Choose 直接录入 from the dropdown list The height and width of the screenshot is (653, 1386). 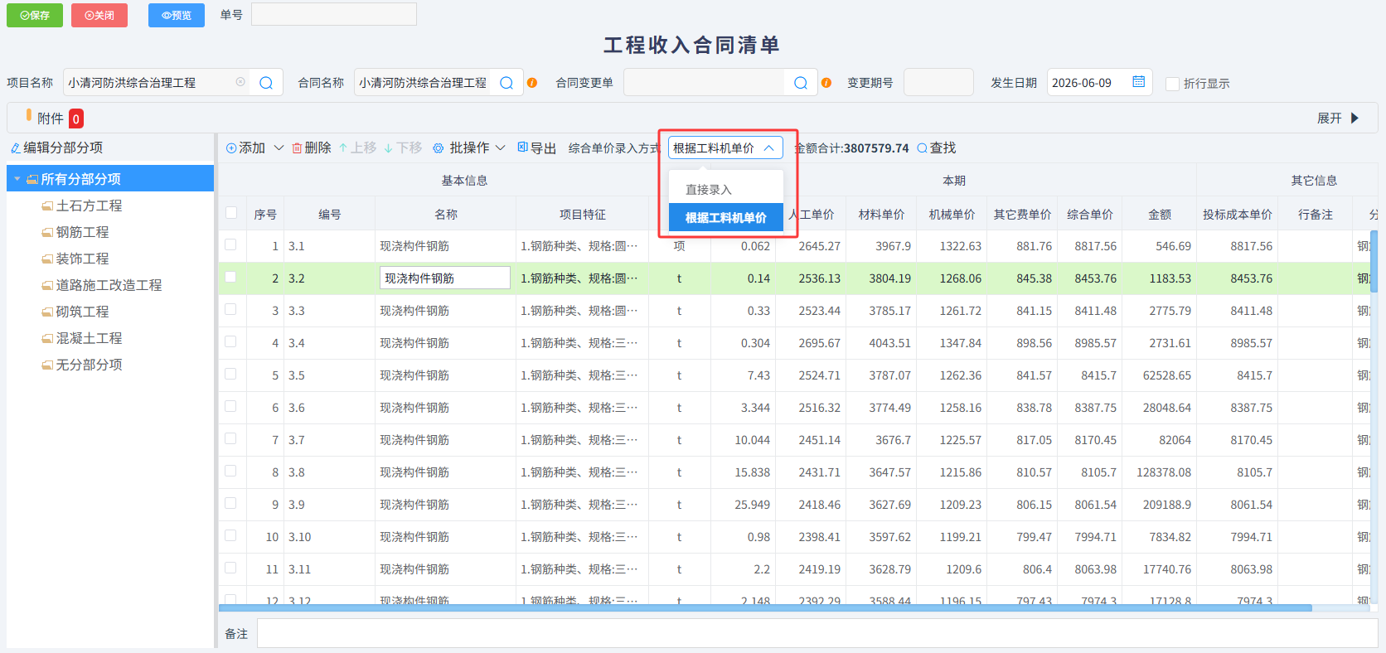(725, 190)
